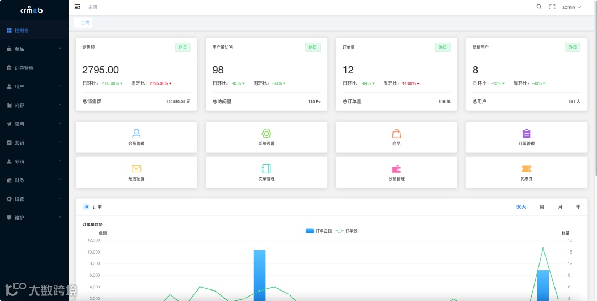Click the search magnifier icon in header
This screenshot has width=597, height=301.
tap(539, 7)
